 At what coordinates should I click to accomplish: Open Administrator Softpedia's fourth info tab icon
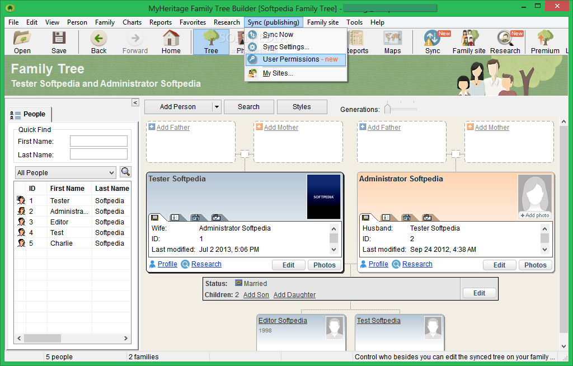pyautogui.click(x=427, y=218)
